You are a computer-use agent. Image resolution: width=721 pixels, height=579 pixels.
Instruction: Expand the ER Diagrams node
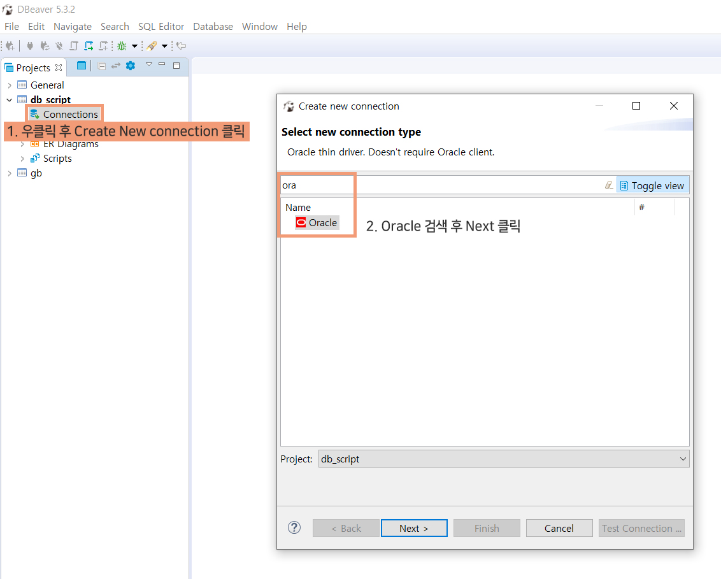22,144
